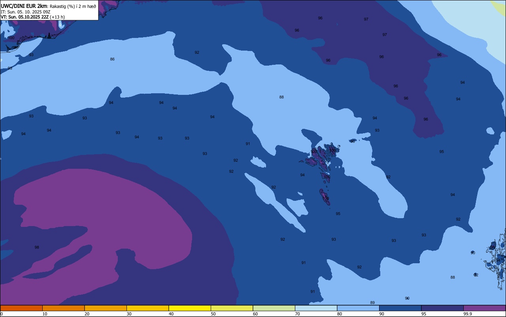Click the 'Rakastig (%) í 2 m hæð' label
The height and width of the screenshot is (317, 506).
pyautogui.click(x=73, y=6)
